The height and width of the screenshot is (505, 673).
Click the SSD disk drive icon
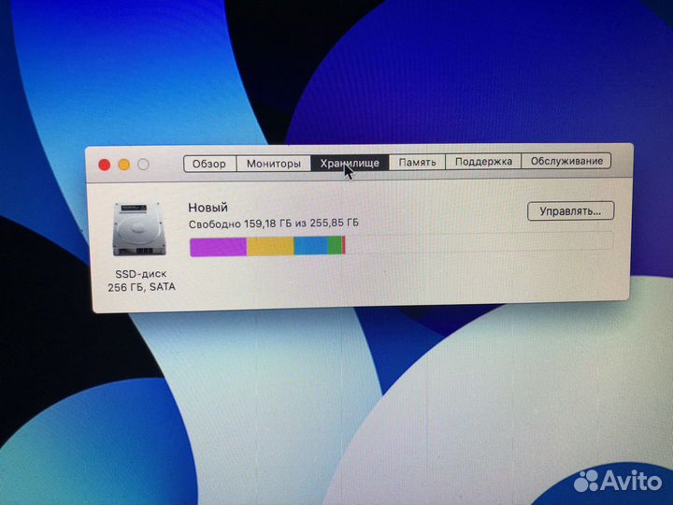[139, 229]
